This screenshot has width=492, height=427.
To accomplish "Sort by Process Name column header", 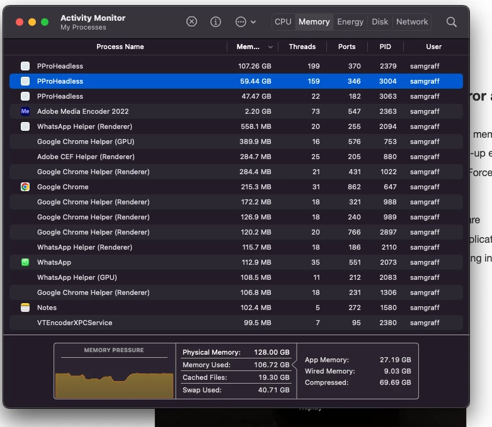I will 120,47.
